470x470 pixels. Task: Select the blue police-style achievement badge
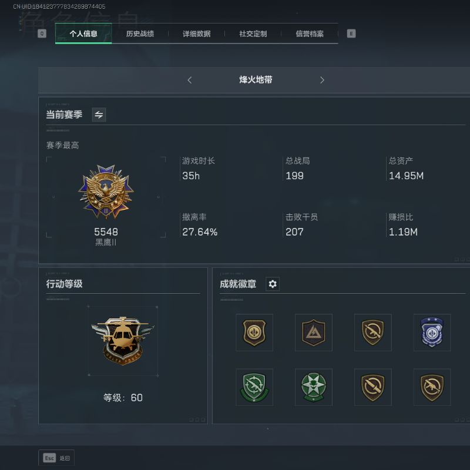coord(432,333)
